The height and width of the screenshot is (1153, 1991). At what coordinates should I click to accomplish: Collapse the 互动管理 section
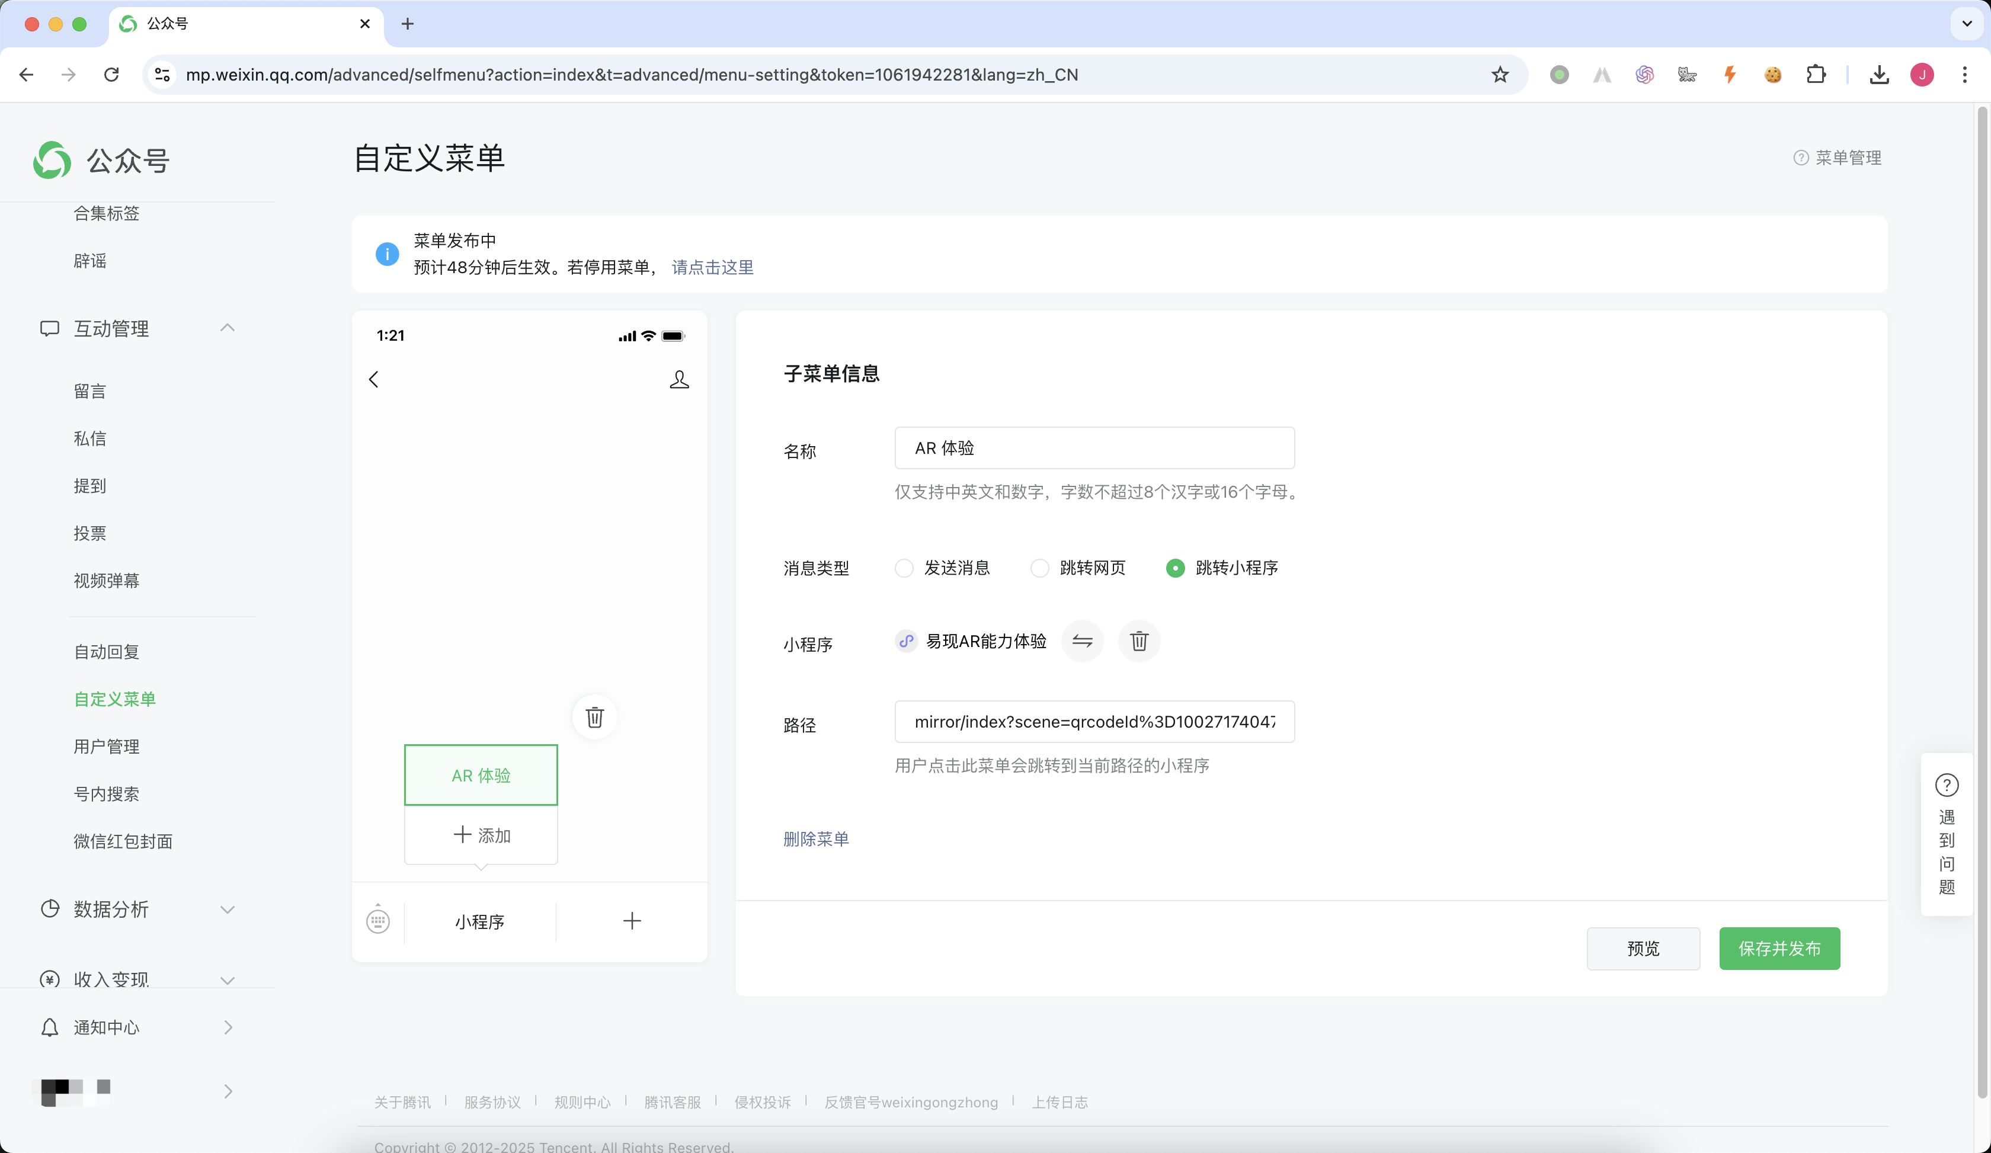point(228,328)
